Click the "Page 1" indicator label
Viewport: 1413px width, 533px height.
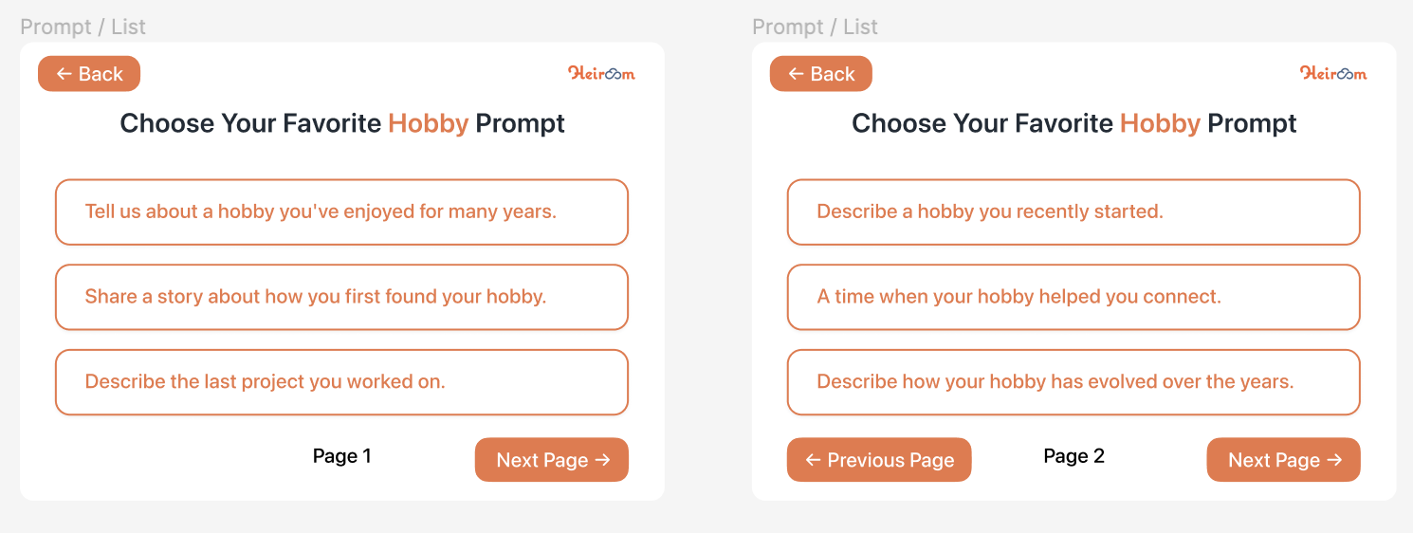click(x=342, y=456)
